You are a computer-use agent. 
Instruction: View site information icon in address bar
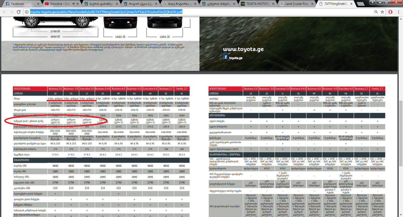(x=27, y=12)
